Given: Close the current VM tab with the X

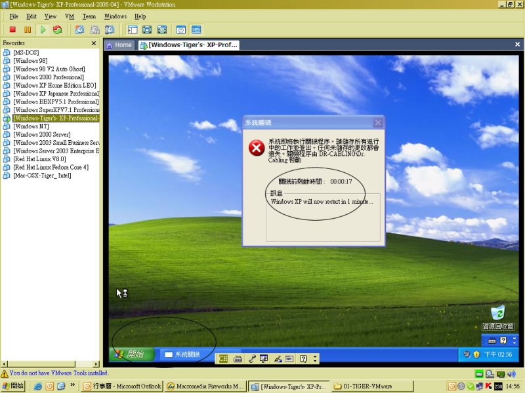Looking at the screenshot, I should click(x=517, y=44).
